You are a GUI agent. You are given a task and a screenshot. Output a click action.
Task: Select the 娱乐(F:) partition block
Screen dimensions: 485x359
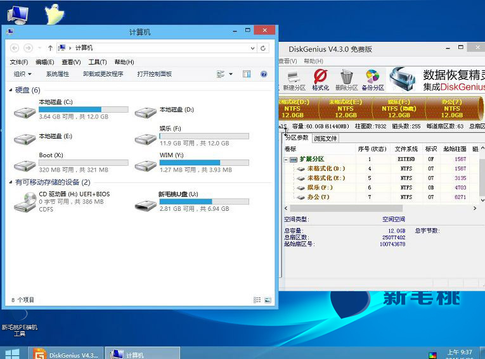pyautogui.click(x=399, y=108)
